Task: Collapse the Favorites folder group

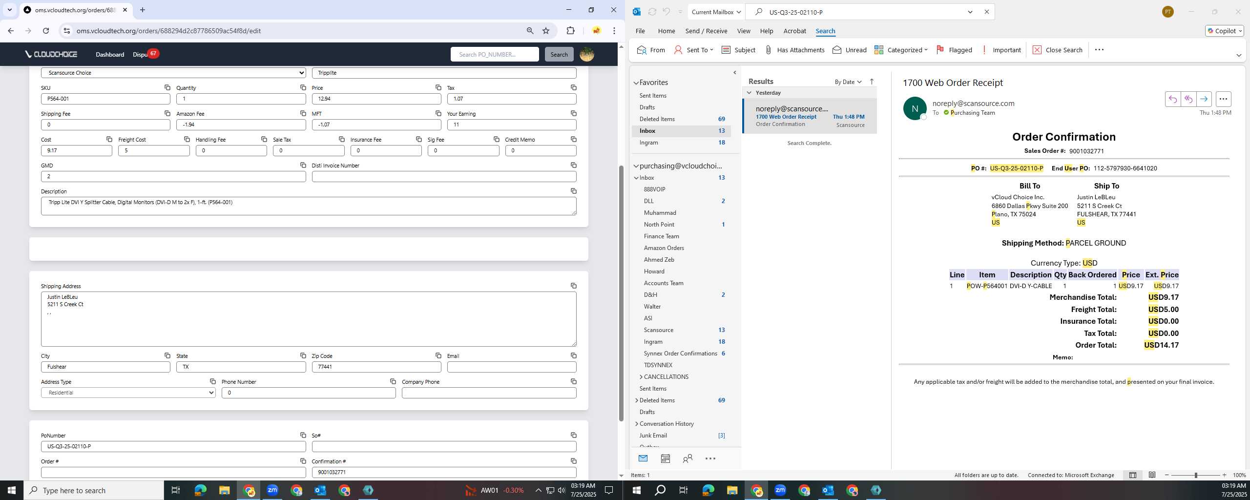Action: coord(636,83)
